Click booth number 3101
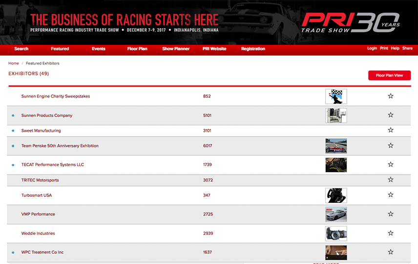 pyautogui.click(x=207, y=130)
